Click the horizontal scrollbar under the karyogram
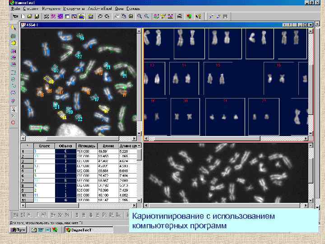Screen dimensions: 325x244 click(226, 138)
